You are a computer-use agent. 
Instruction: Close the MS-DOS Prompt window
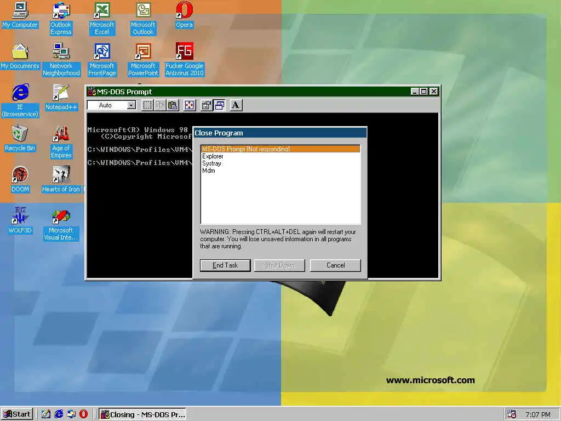pyautogui.click(x=434, y=92)
